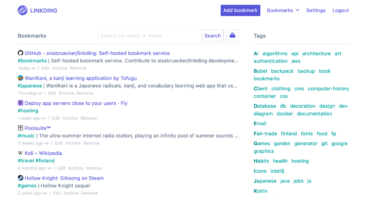Viewport: 375px width, 205px height.
Task: Filter by the 'architecture' tag in sidebar
Action: coord(317,53)
